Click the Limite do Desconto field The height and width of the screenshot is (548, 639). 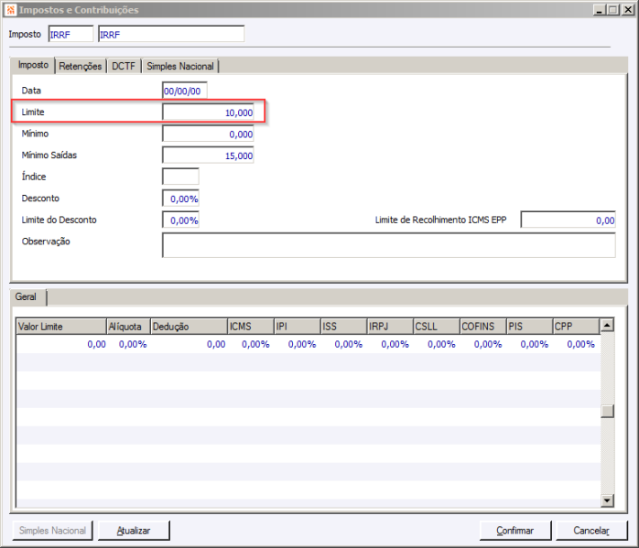pos(180,220)
